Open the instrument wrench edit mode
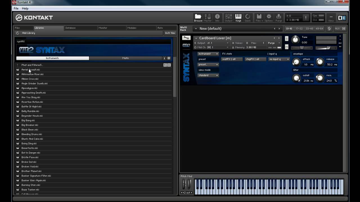 [186, 38]
